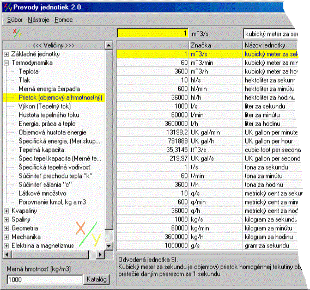The height and width of the screenshot is (290, 310).
Task: Click the q/s symbol cell
Action: pyautogui.click(x=216, y=193)
